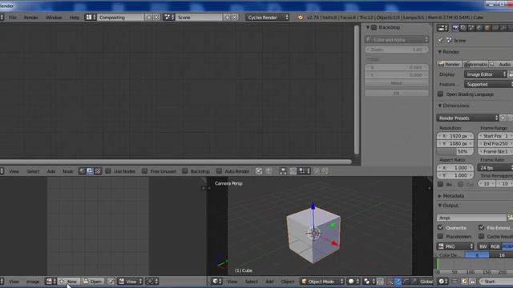Open the Display Image Editor dropdown

coord(486,74)
